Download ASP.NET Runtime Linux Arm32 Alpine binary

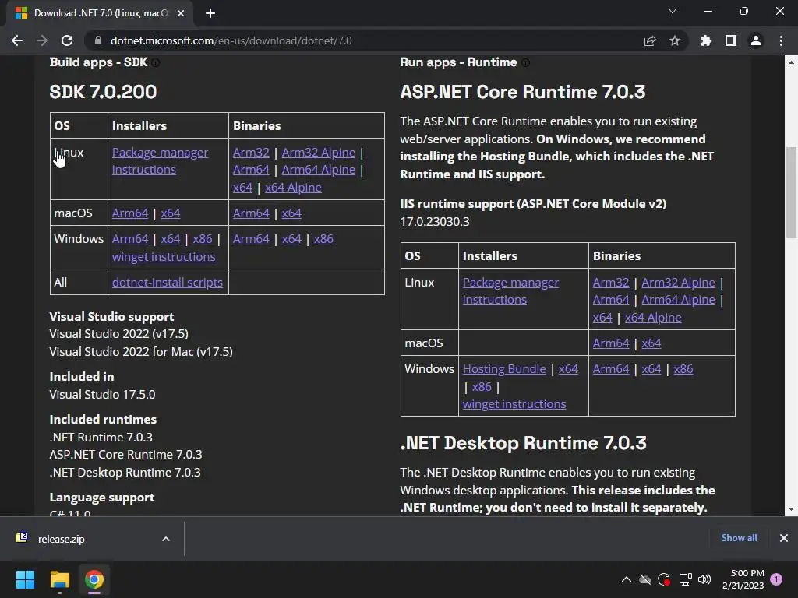coord(679,282)
